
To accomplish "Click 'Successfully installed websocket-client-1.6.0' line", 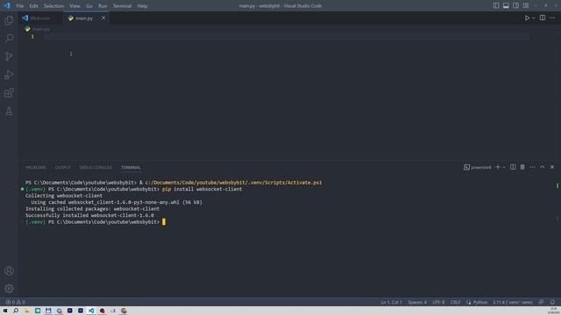I will pyautogui.click(x=89, y=215).
